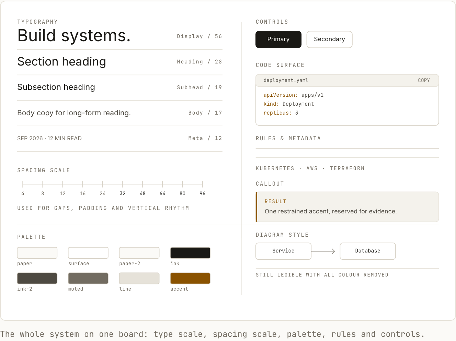This screenshot has width=456, height=341.
Task: Click the 'Display / 56' label
Action: pos(199,36)
